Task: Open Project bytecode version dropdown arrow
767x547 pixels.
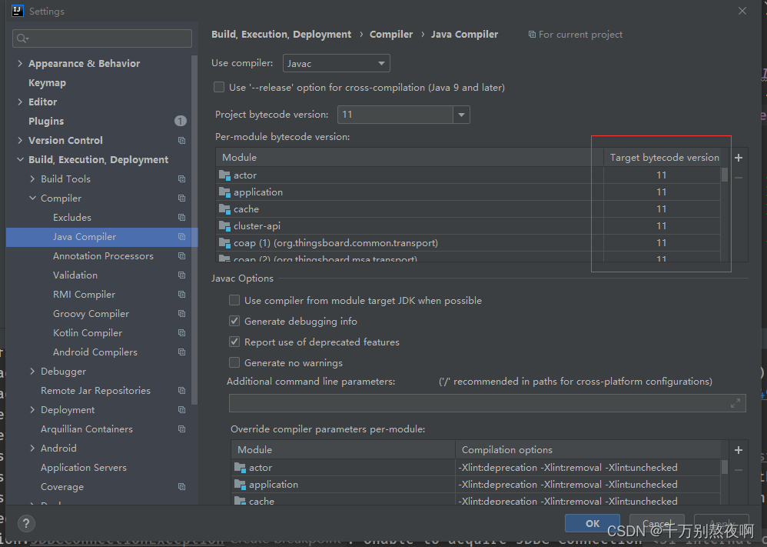Action: [461, 115]
